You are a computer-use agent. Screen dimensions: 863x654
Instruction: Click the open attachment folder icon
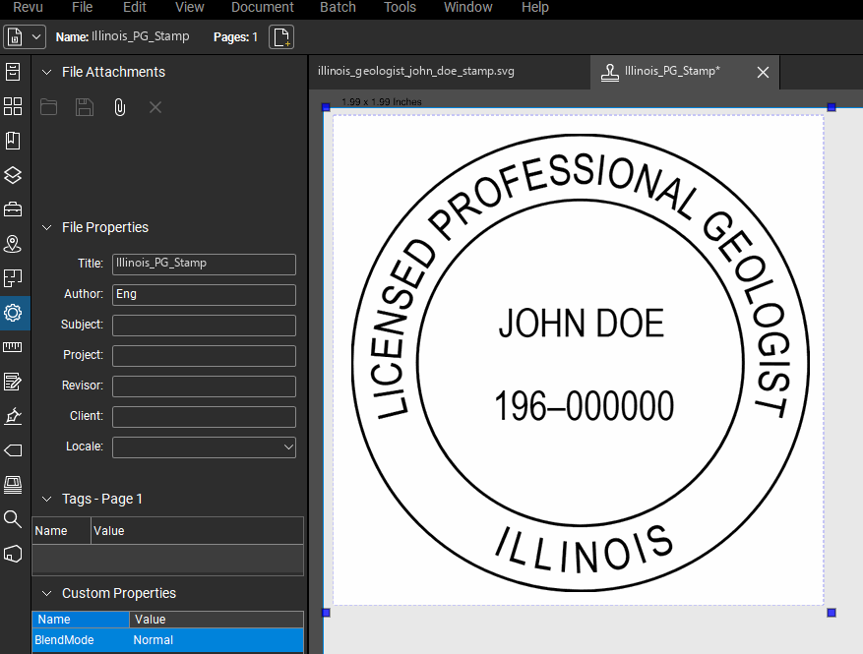48,107
